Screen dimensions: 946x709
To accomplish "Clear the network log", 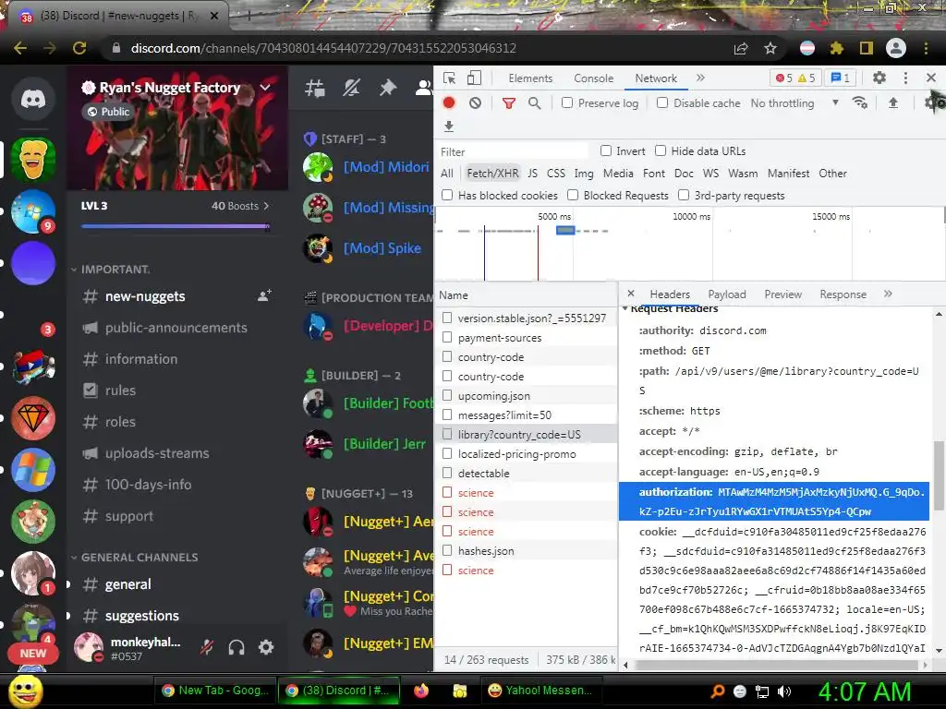I will (x=476, y=103).
